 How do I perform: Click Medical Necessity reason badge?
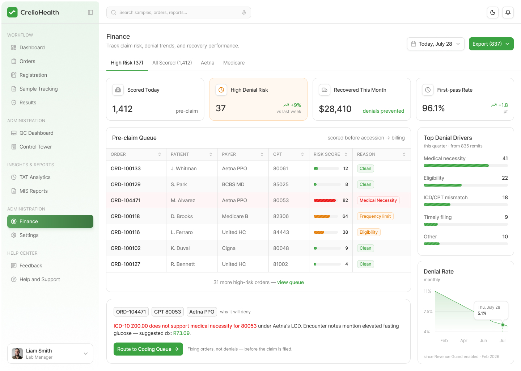pos(378,200)
